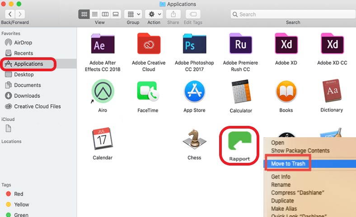Open the Group dropdown
356x217 pixels.
pyautogui.click(x=133, y=14)
